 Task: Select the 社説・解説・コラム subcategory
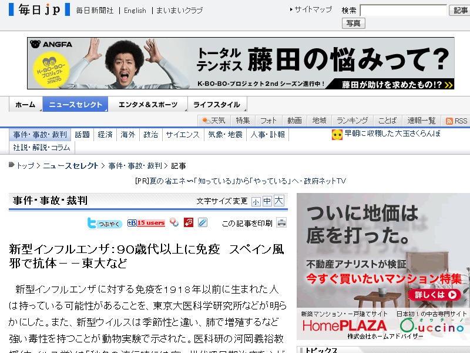[42, 148]
